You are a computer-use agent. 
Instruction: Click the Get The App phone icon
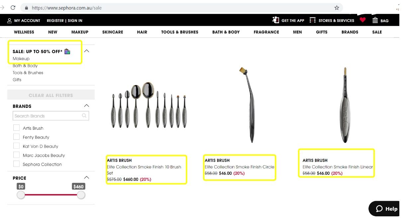pyautogui.click(x=276, y=20)
